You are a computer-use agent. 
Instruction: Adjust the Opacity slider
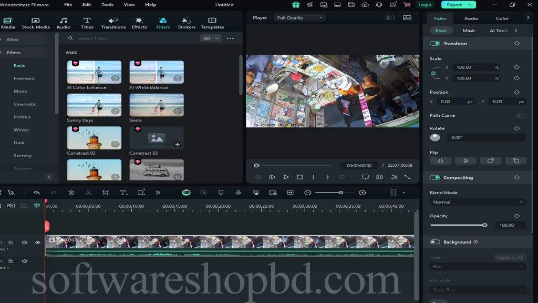tap(484, 225)
